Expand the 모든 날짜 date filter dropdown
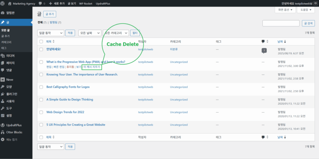This screenshot has height=159, width=319. click(90, 33)
